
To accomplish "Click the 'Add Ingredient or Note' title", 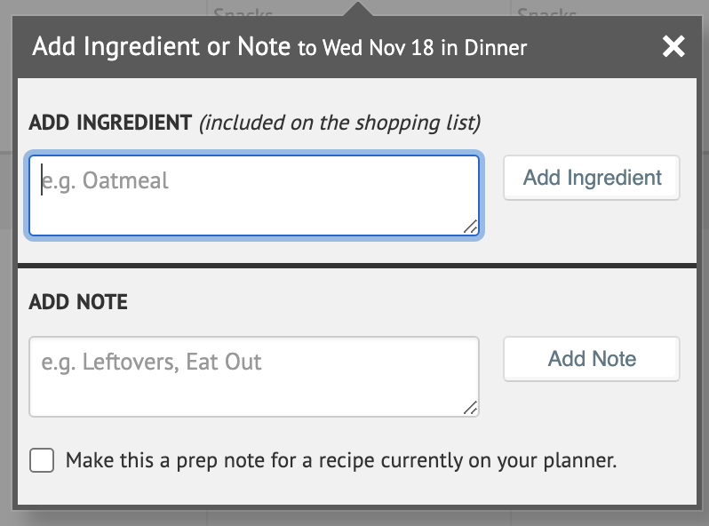I will tap(161, 46).
